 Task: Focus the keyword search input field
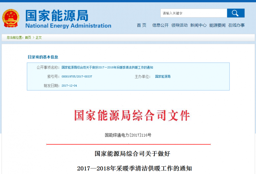(194, 13)
